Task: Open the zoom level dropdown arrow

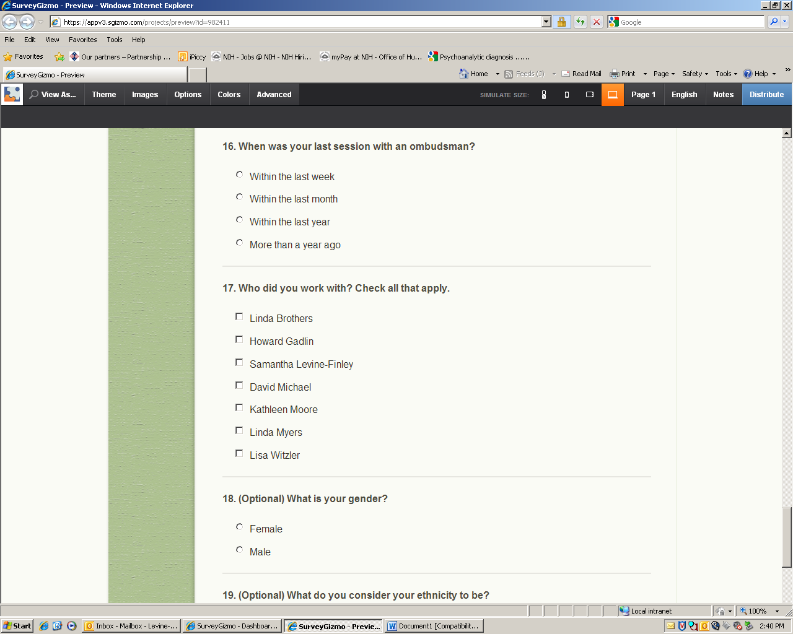Action: (777, 611)
